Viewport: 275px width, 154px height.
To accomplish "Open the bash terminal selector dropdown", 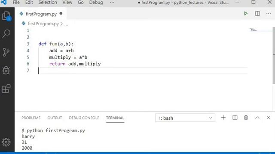I will 185,118.
